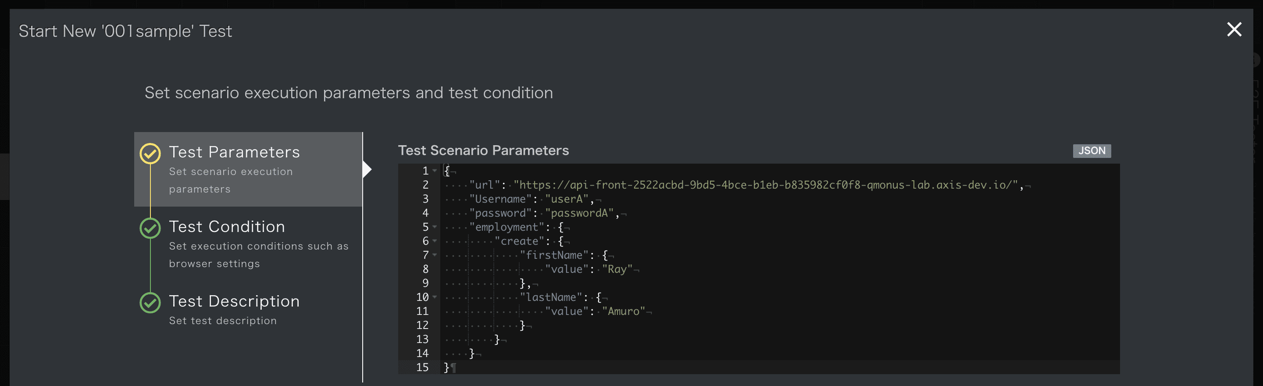The image size is (1263, 386).
Task: Collapse the employment block on line 5
Action: click(x=435, y=227)
